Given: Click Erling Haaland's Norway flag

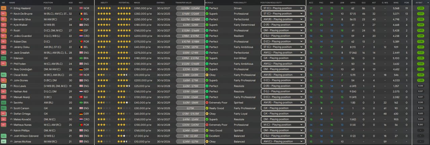Looking at the screenshot, I should [81, 8].
